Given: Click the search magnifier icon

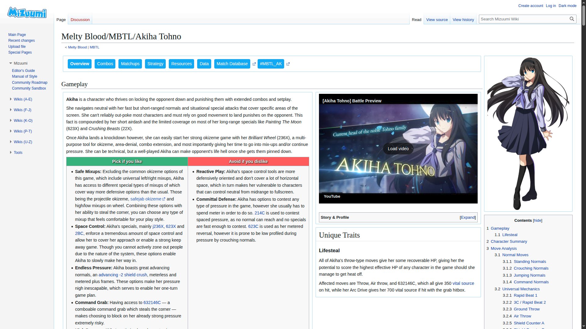Looking at the screenshot, I should pyautogui.click(x=572, y=19).
